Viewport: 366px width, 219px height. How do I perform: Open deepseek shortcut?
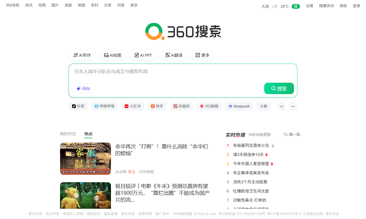click(x=239, y=106)
